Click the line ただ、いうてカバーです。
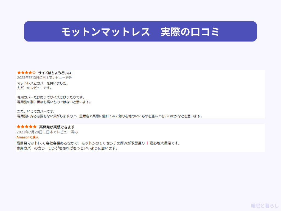The image size is (281, 211). tap(36, 112)
